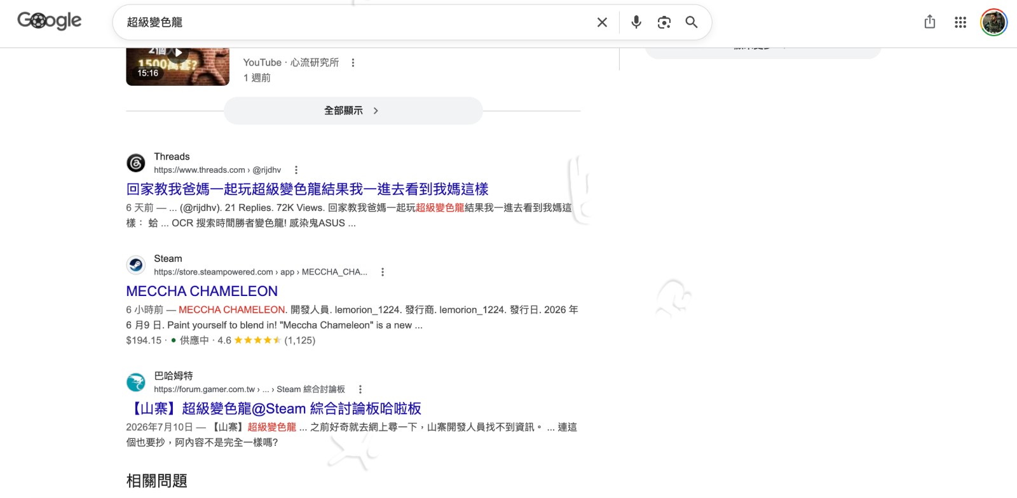Click the 相關問題 heading
The width and height of the screenshot is (1017, 498).
pyautogui.click(x=157, y=481)
